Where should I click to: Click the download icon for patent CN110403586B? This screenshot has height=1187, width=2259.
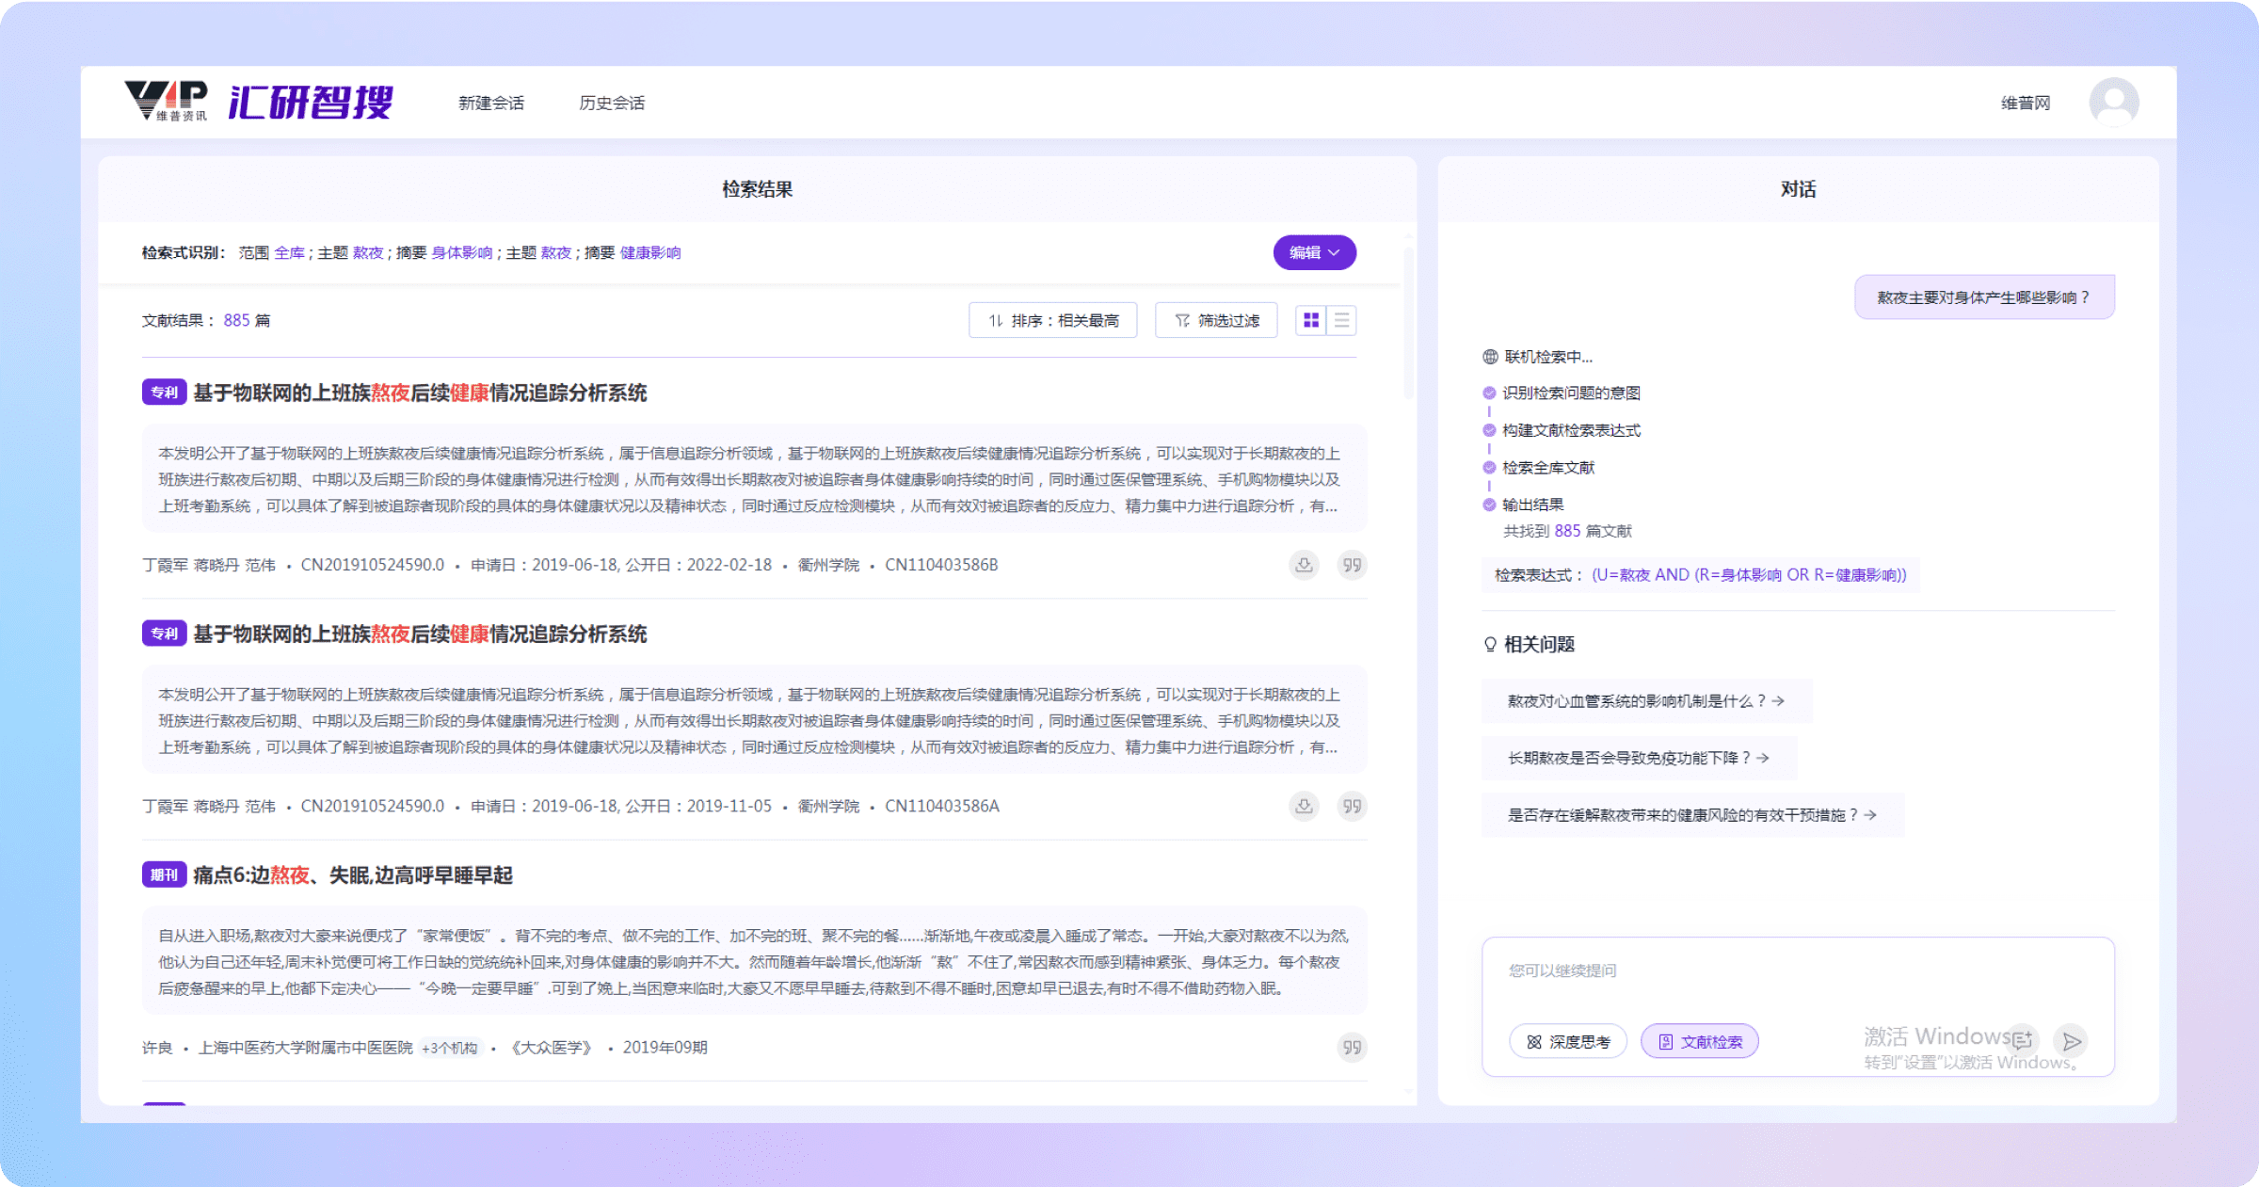tap(1304, 565)
